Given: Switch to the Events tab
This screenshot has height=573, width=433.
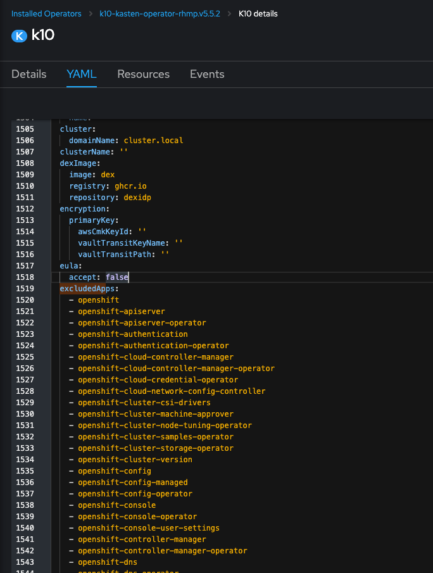Looking at the screenshot, I should pos(207,74).
